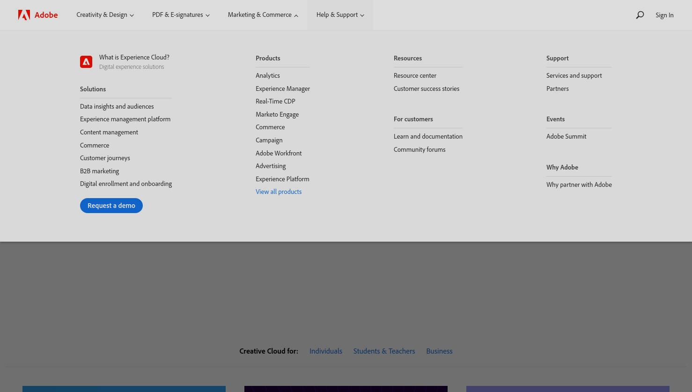Open Why partner with Adobe
The height and width of the screenshot is (392, 692).
pos(579,185)
